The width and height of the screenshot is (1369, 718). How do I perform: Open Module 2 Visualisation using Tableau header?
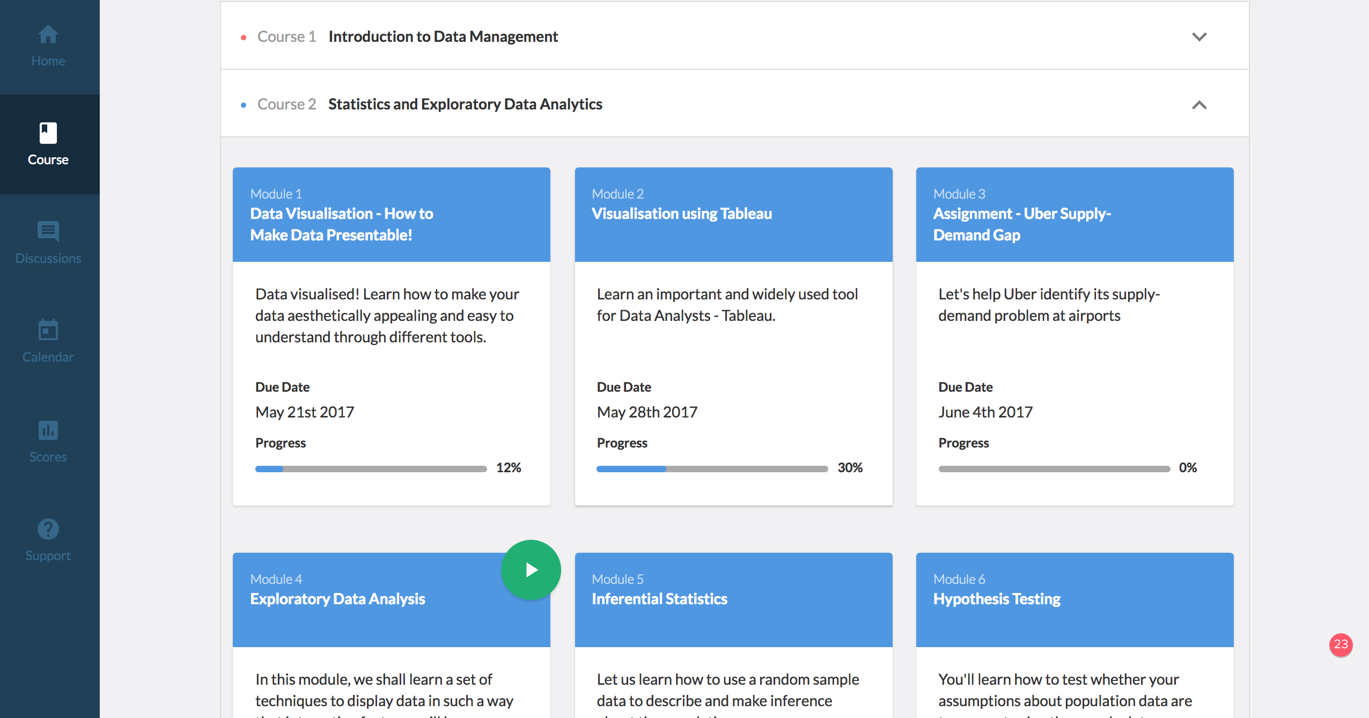[733, 215]
